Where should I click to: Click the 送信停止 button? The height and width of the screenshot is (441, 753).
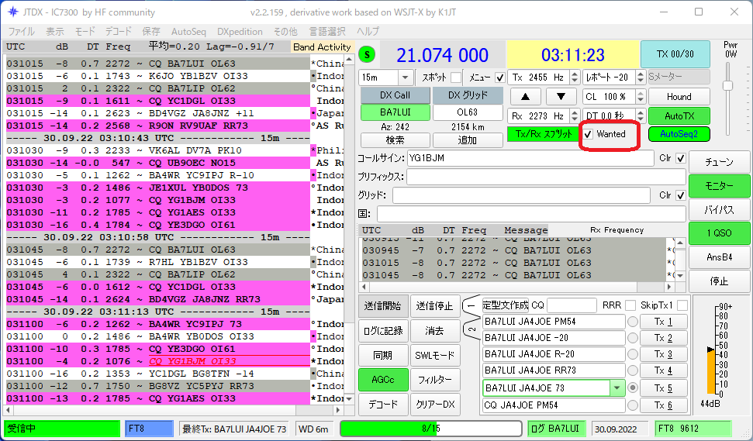(434, 305)
